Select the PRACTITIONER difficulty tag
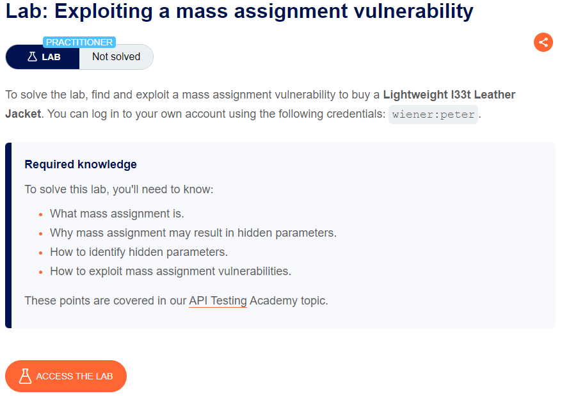This screenshot has height=396, width=562. coord(79,42)
